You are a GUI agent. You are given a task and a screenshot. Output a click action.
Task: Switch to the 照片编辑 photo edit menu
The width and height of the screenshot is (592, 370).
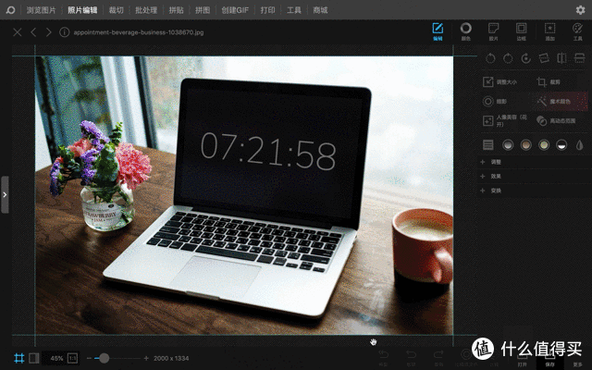[82, 10]
